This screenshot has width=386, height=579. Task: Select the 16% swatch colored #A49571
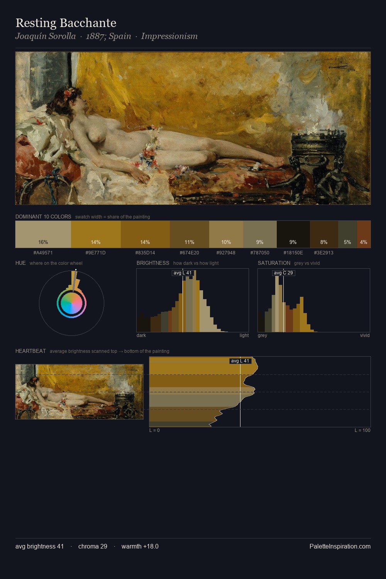click(x=43, y=234)
